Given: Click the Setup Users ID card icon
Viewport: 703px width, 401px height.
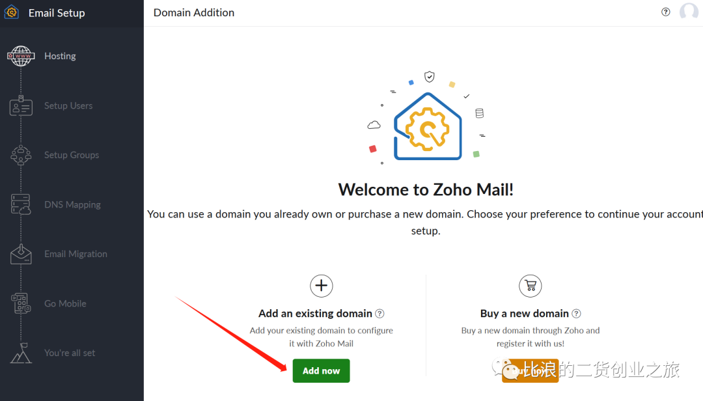Looking at the screenshot, I should point(21,105).
